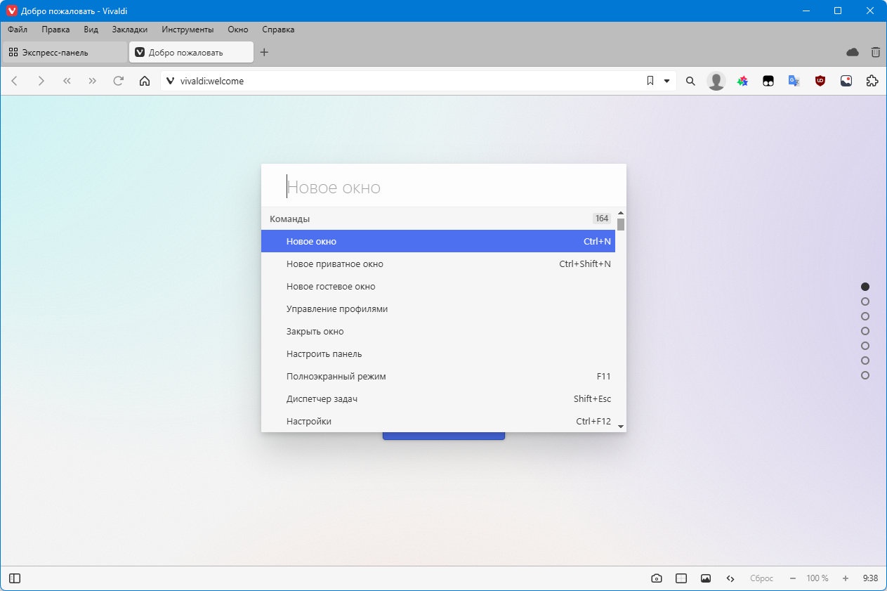Run the Полноэкранный режим command

coord(438,376)
